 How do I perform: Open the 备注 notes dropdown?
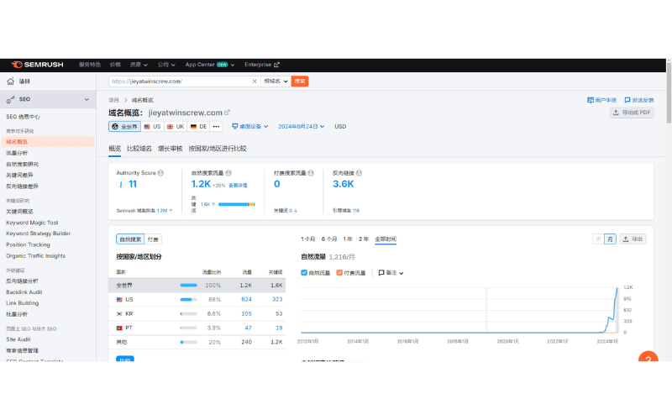[x=391, y=273]
